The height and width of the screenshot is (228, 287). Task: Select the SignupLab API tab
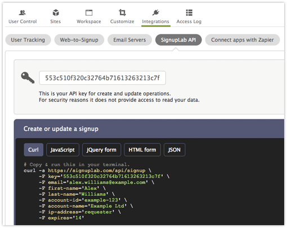click(x=178, y=40)
